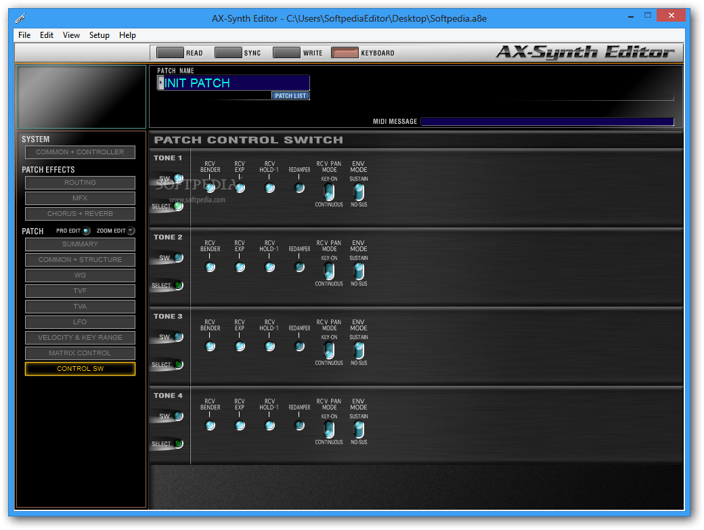704x530 pixels.
Task: Select the PRO EDIT mode radio button
Action: tap(87, 230)
